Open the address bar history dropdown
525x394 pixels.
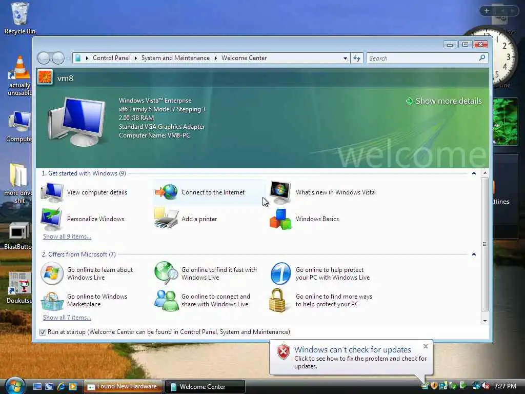coord(345,58)
